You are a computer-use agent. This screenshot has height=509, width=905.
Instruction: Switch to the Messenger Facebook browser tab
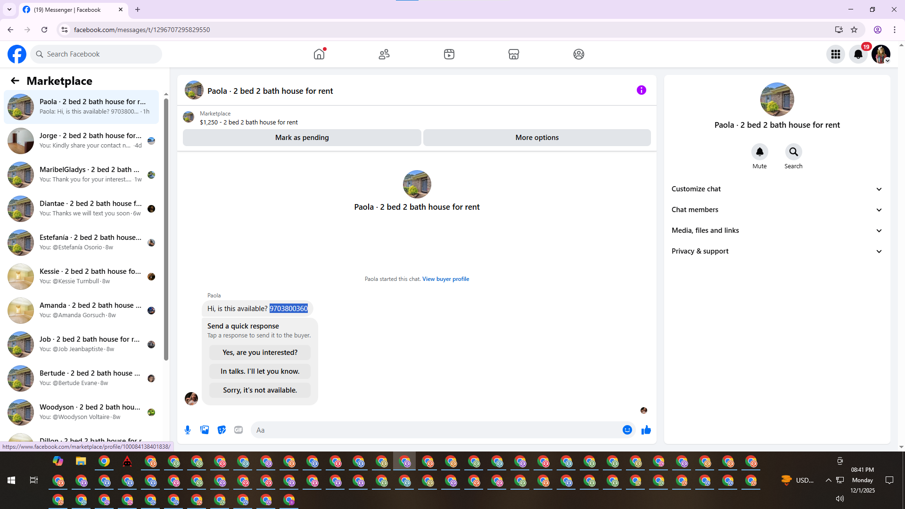(73, 9)
